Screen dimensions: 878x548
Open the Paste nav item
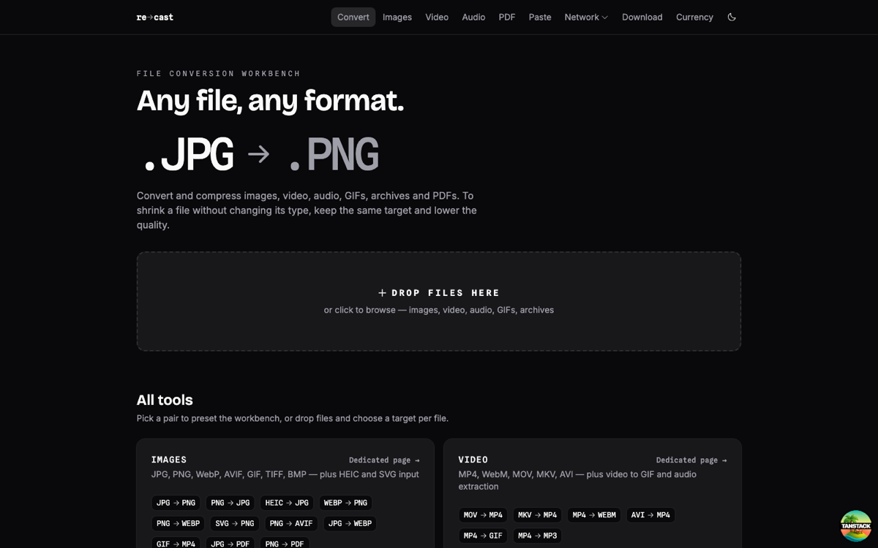click(x=540, y=17)
